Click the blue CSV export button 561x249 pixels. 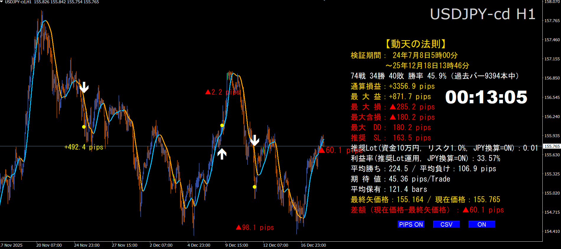pyautogui.click(x=446, y=225)
